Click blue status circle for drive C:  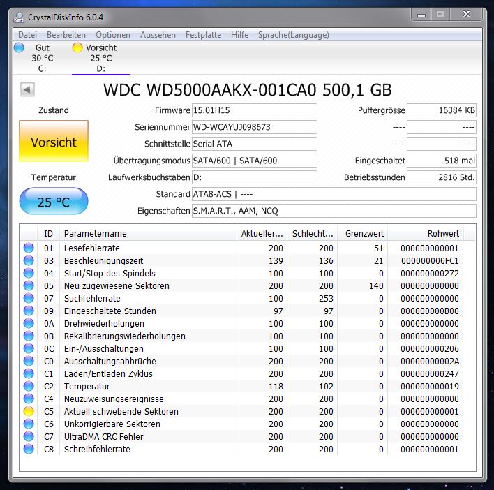(19, 48)
